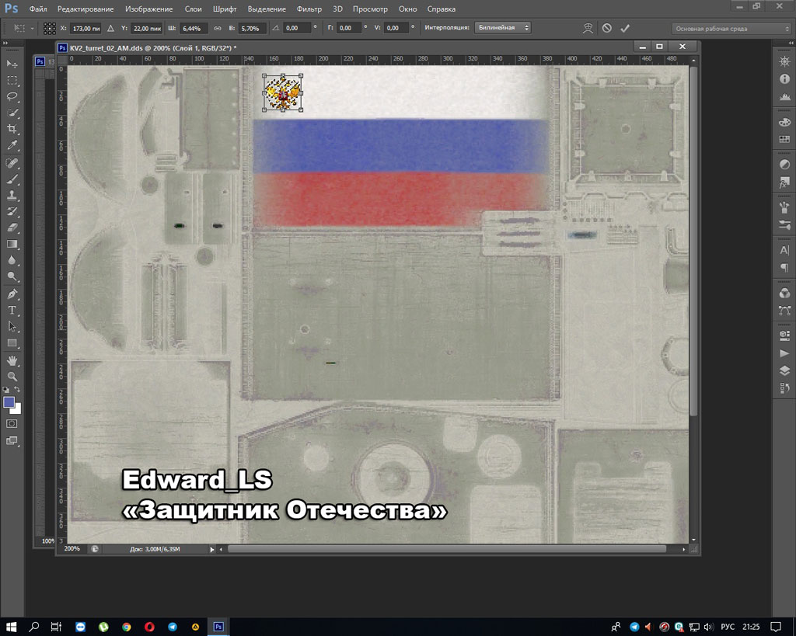Screen dimensions: 796x636
Task: Select the Lasso tool
Action: (12, 96)
